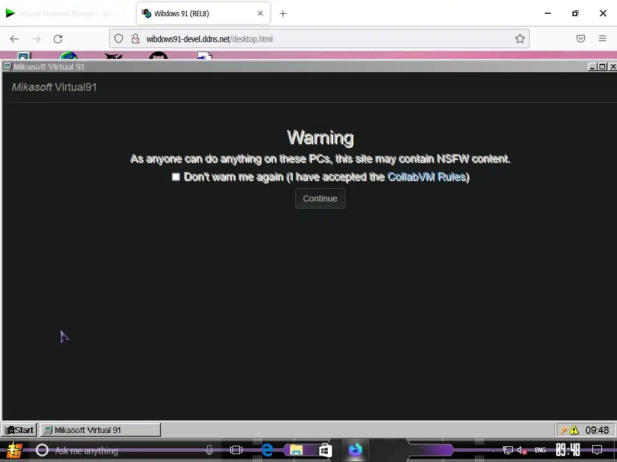
Task: Select Mikasoft Virtual 91 taskbar button
Action: point(101,430)
